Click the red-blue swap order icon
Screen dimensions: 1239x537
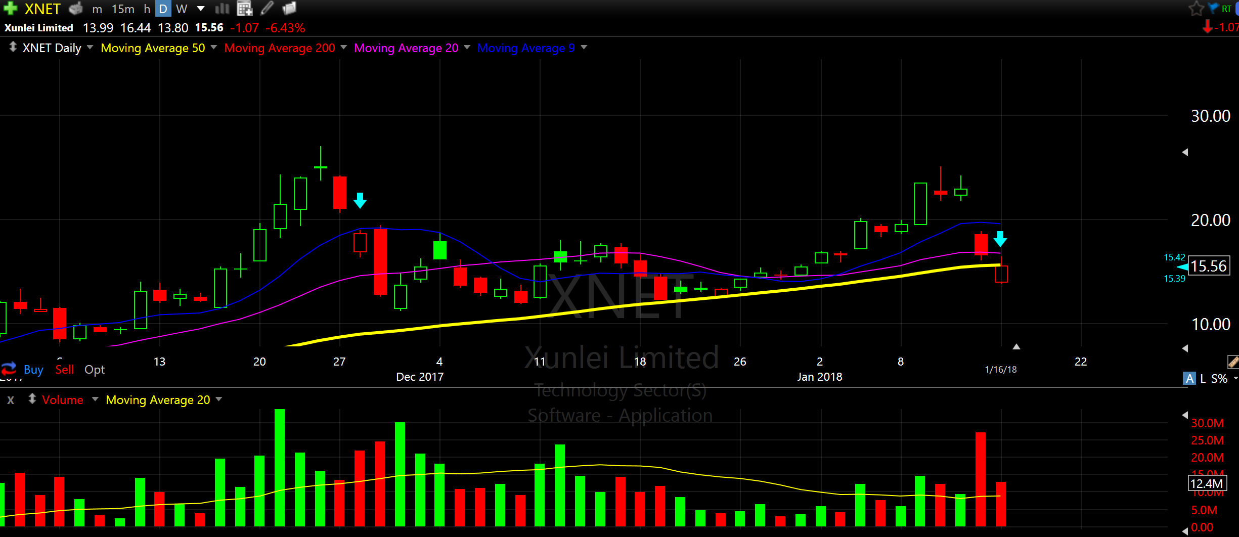coord(9,369)
